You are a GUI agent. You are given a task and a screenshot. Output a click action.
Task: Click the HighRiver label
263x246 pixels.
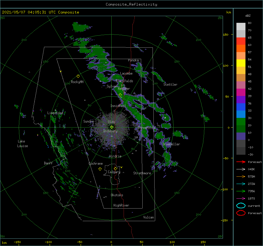click(121, 205)
